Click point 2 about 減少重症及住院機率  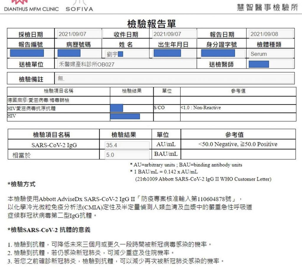click(x=91, y=253)
